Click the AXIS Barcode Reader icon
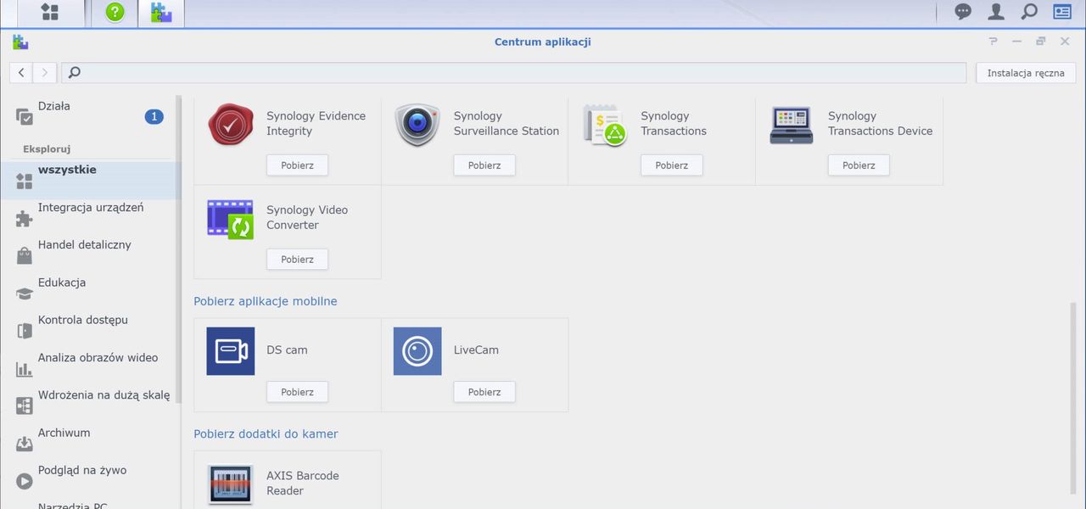This screenshot has width=1086, height=509. pos(231,484)
